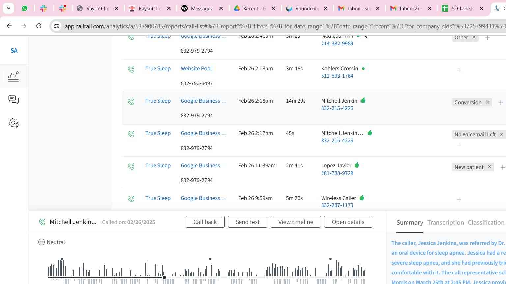Click call icon beside Mitchell Jenkin in player panel
The height and width of the screenshot is (284, 506).
click(x=42, y=222)
